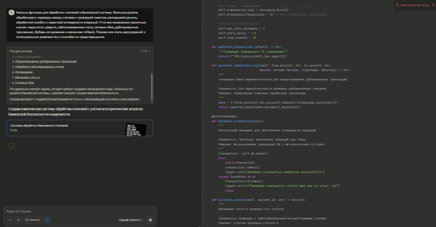
Task: Click the artifact code preview thumbnail
Action: point(136,129)
